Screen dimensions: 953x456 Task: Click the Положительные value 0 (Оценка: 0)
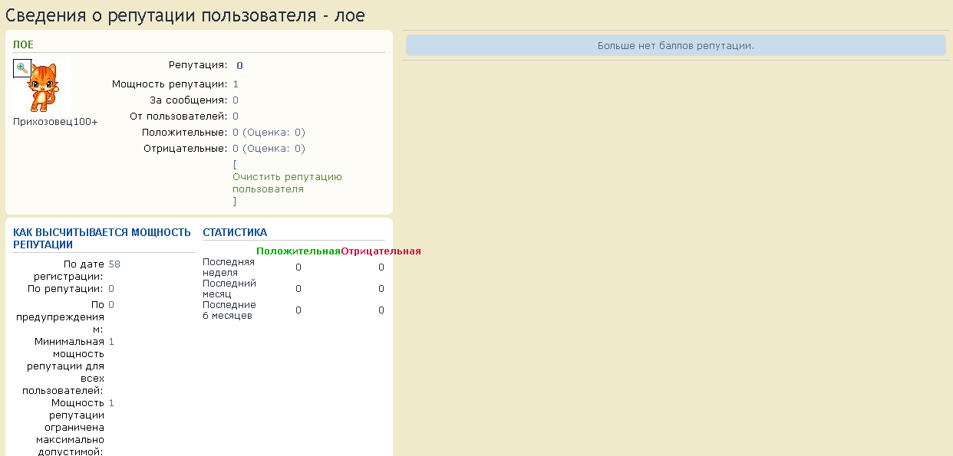(269, 133)
